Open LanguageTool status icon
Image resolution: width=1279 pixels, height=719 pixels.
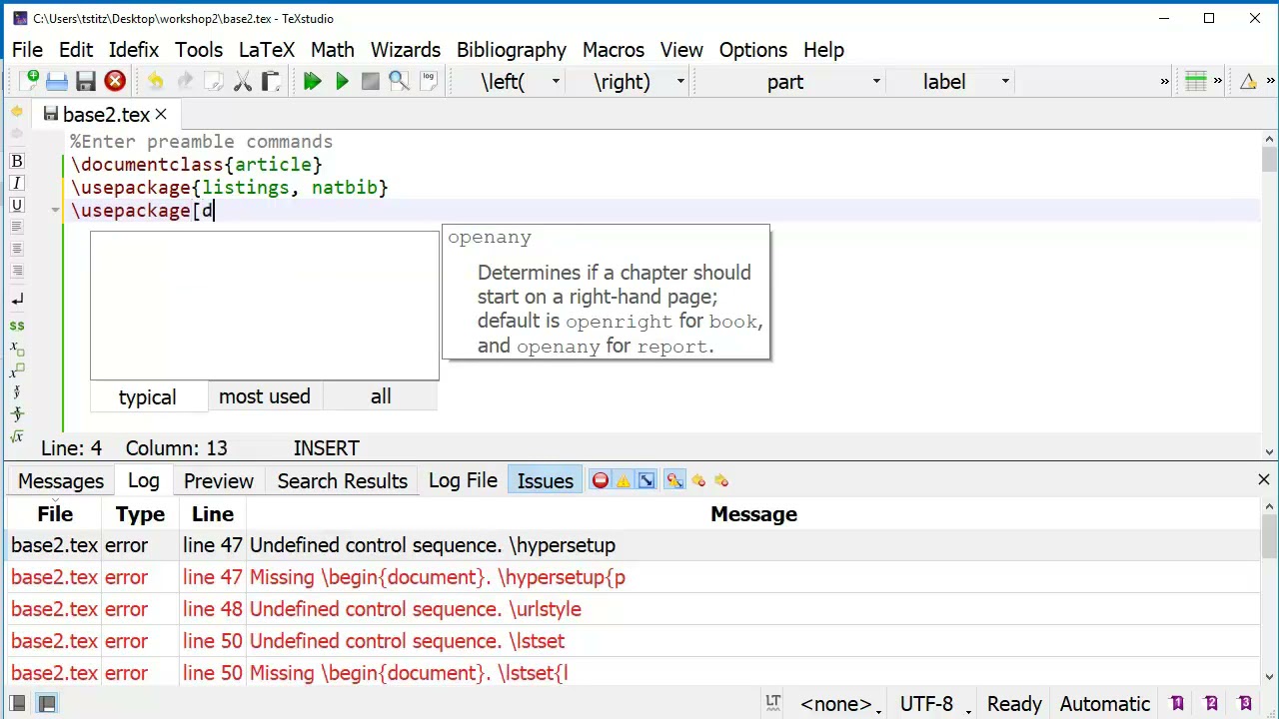(x=772, y=703)
